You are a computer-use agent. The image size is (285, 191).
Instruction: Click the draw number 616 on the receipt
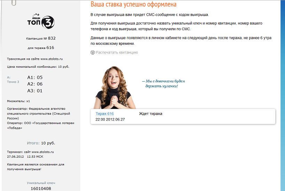pos(50,48)
